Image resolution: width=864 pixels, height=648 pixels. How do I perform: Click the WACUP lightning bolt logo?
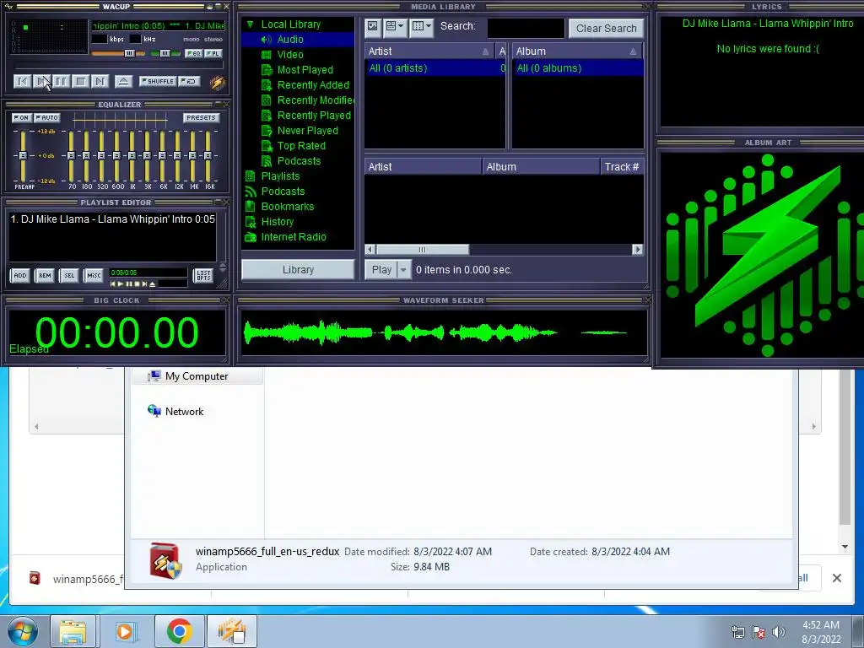click(218, 83)
